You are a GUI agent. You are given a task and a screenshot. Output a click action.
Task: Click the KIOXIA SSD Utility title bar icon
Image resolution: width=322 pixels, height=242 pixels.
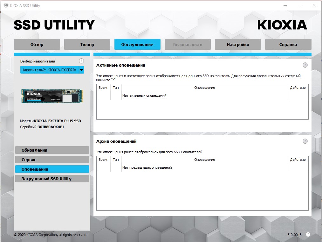point(6,5)
